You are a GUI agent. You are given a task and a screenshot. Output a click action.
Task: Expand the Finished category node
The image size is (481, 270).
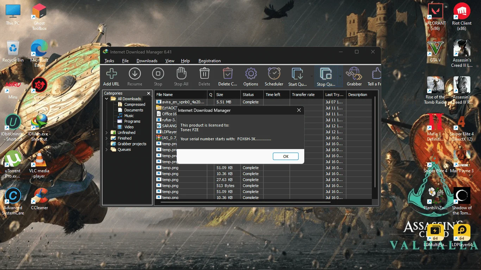coord(107,138)
